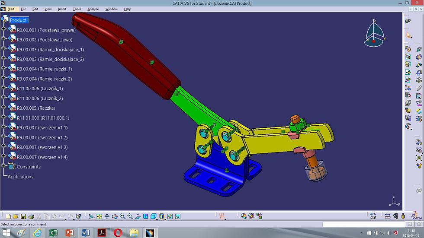Open the Insert menu
Image resolution: width=424 pixels, height=238 pixels.
(62, 9)
